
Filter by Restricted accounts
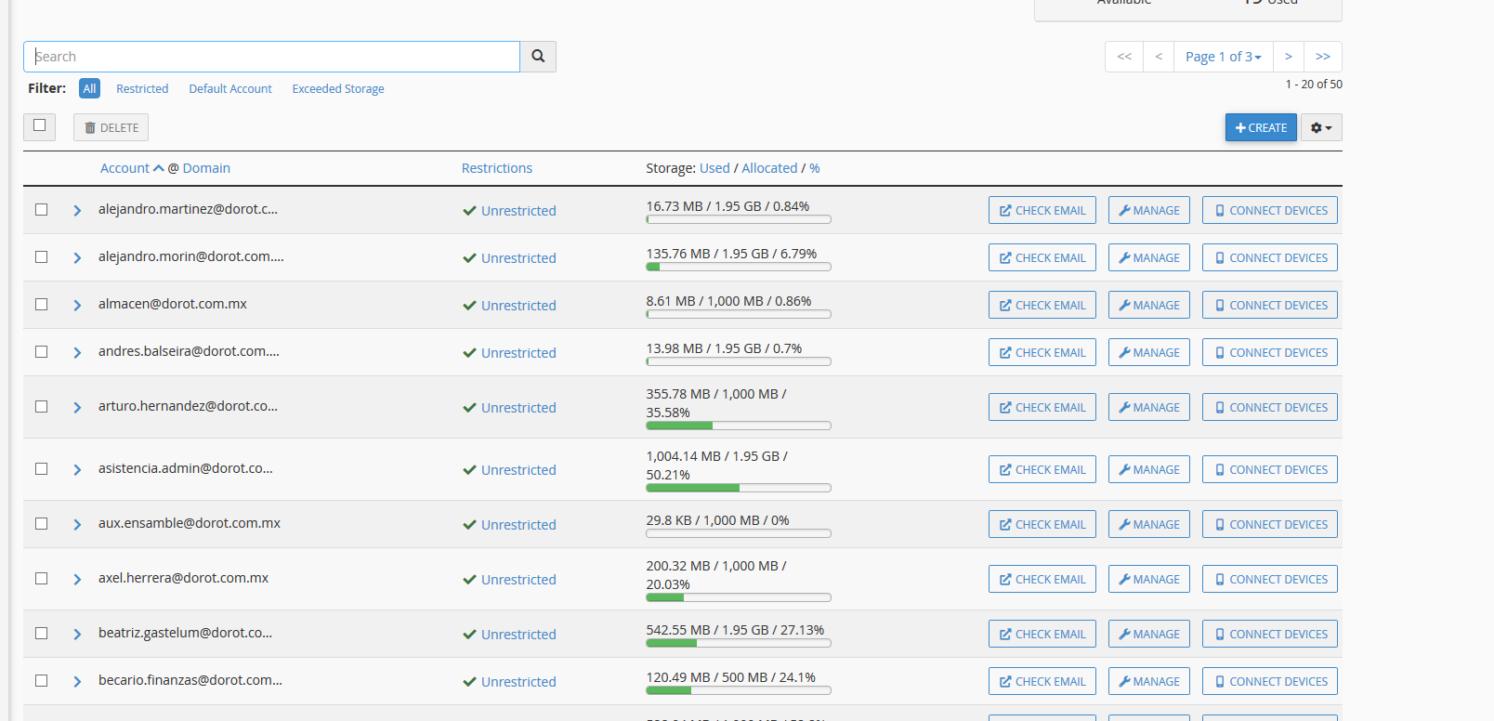point(142,89)
